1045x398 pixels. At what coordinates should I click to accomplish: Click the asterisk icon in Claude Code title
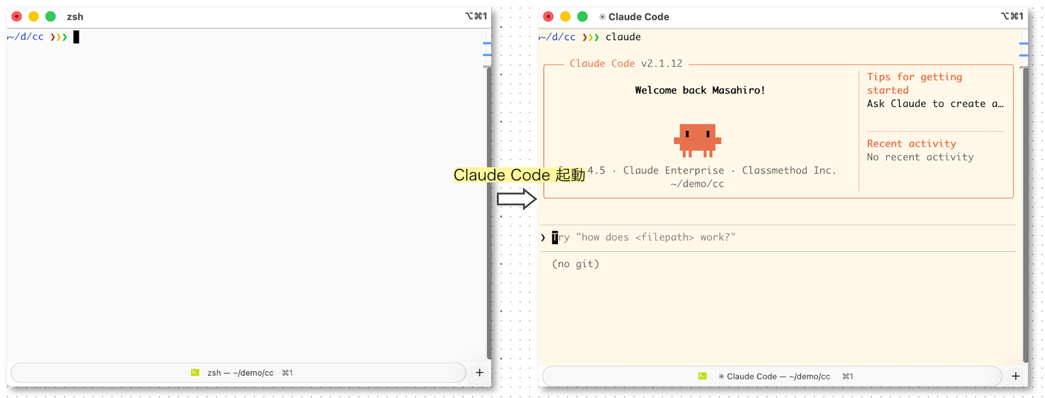pos(602,17)
